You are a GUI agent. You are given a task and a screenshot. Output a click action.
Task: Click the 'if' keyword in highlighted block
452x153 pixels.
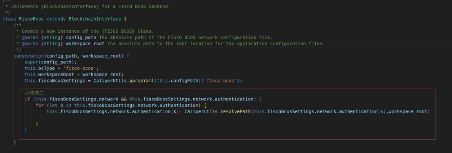pos(27,99)
